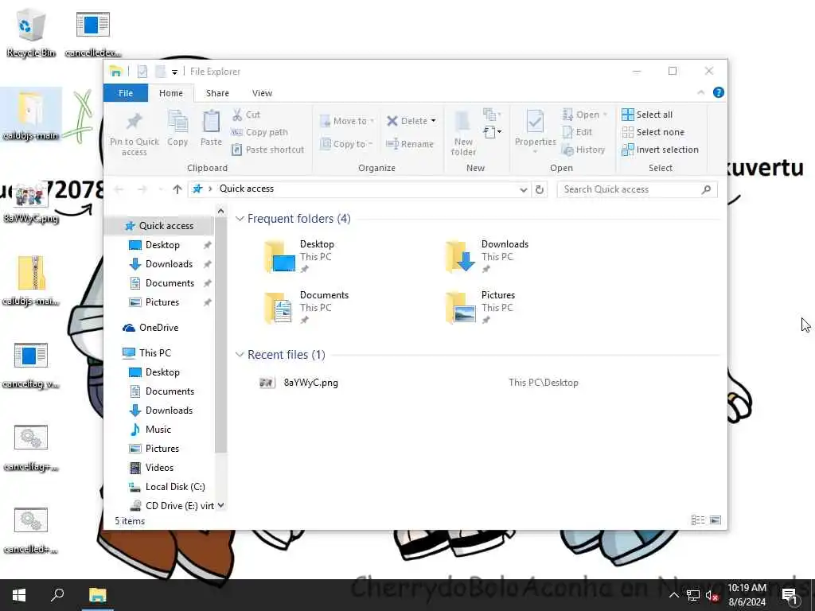Viewport: 815px width, 611px height.
Task: Collapse the Frequent folders section
Action: pos(240,219)
